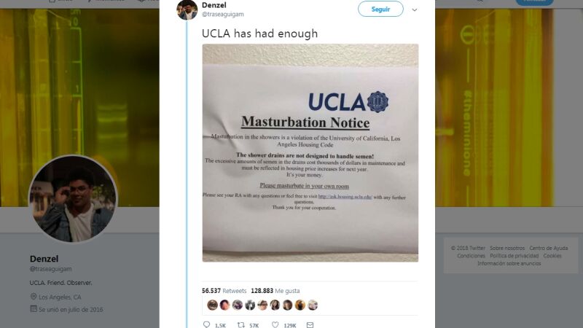
Task: Click the calendar icon beside join date
Action: pos(34,309)
